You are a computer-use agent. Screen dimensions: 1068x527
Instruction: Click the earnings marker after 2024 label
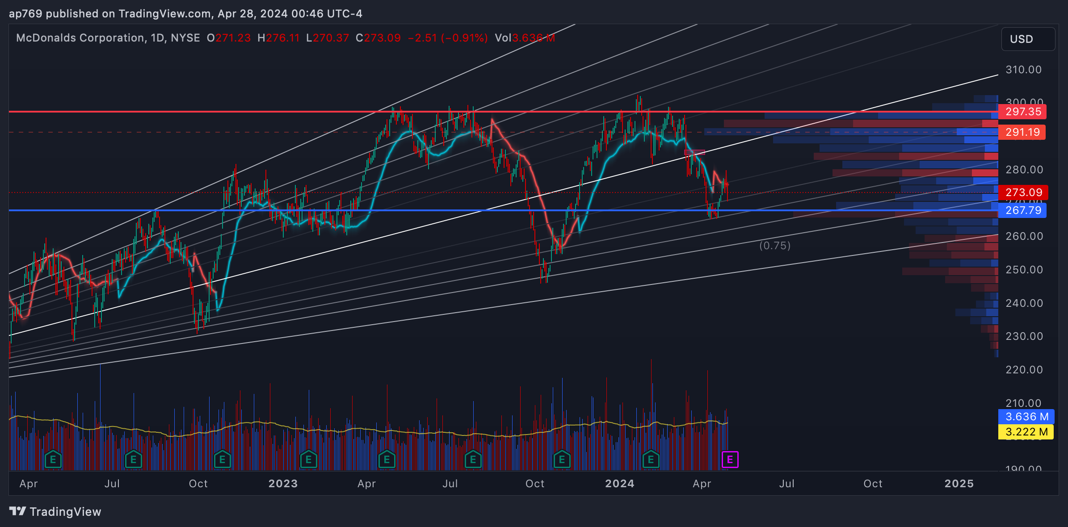[651, 459]
